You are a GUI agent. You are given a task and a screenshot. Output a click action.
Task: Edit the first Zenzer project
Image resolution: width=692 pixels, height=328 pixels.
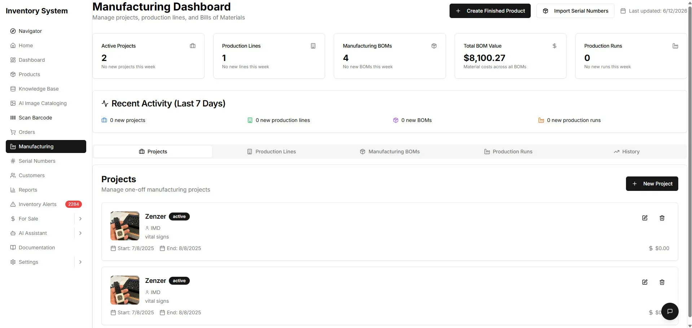[645, 218]
